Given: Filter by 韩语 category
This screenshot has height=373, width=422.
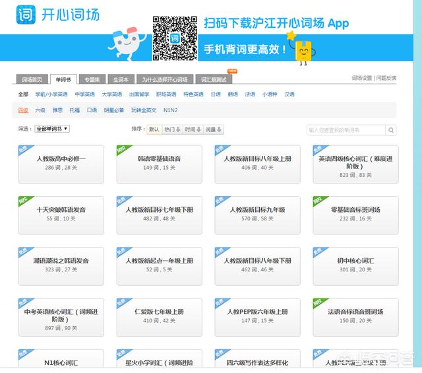Looking at the screenshot, I should pos(233,94).
